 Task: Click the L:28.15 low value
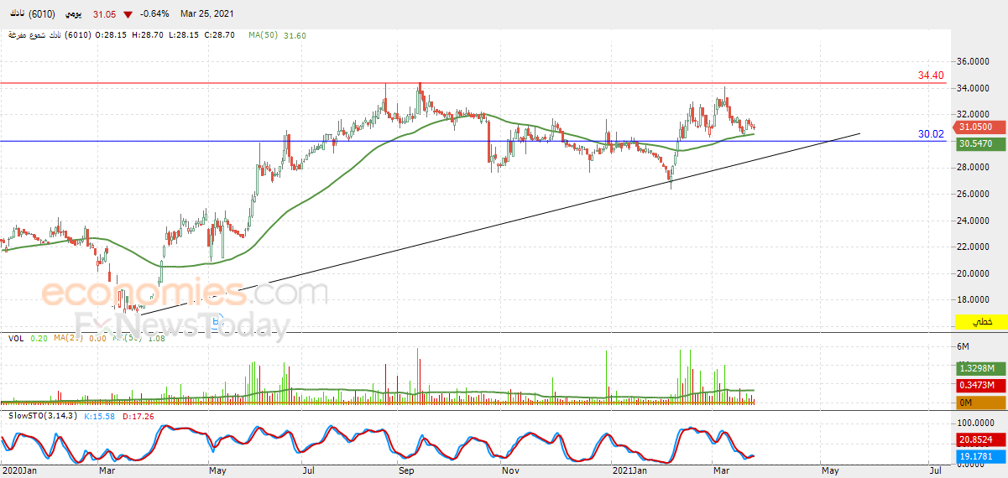coord(185,35)
